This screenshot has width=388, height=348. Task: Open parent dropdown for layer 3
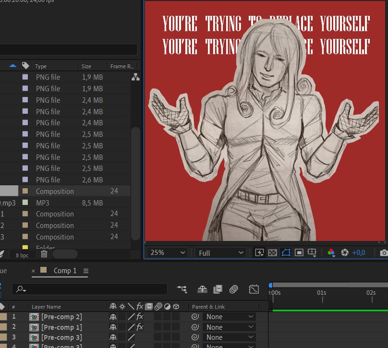(229, 337)
